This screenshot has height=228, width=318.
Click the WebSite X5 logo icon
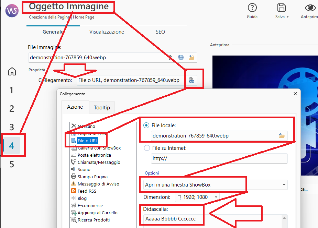(x=12, y=10)
